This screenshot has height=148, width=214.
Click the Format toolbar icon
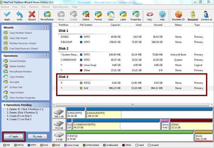tap(98, 16)
